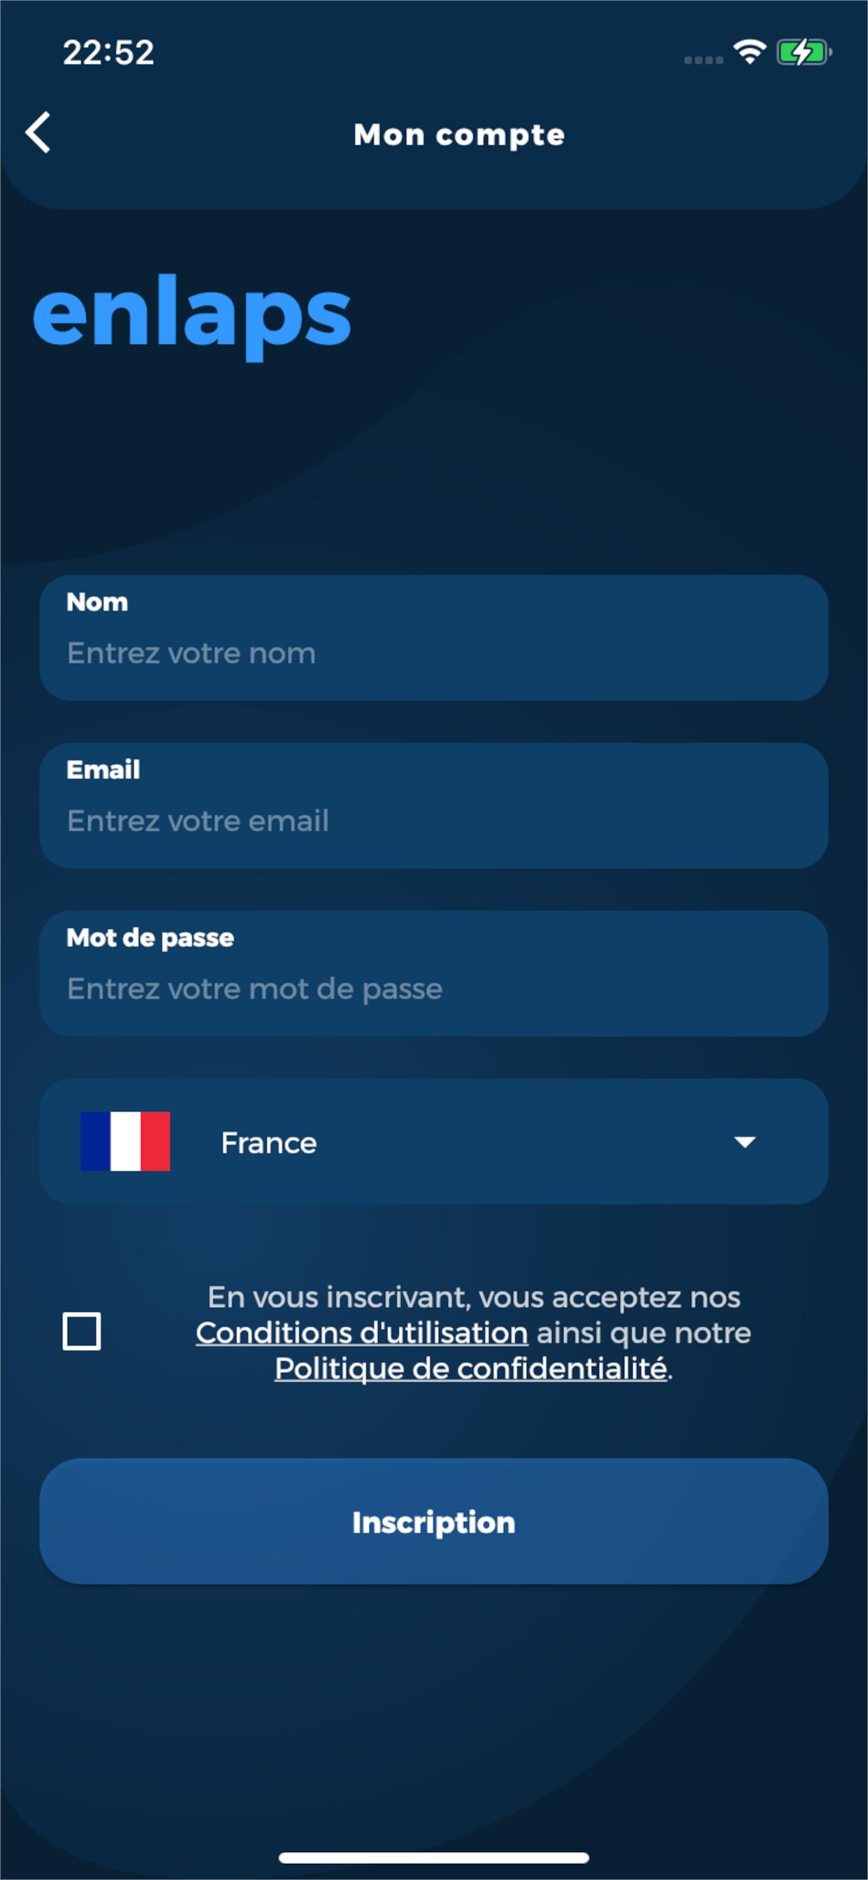The height and width of the screenshot is (1880, 868).
Task: Tap the French flag icon
Action: [126, 1141]
